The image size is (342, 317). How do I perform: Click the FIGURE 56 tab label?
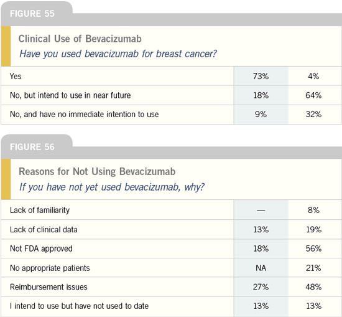point(32,147)
